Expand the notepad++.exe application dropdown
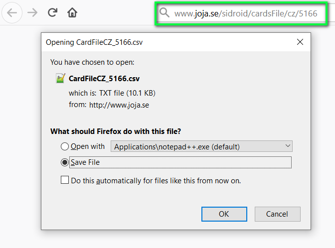This screenshot has height=248, width=335. tap(287, 146)
